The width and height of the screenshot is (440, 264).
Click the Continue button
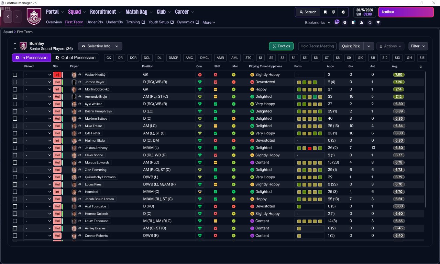pos(406,12)
